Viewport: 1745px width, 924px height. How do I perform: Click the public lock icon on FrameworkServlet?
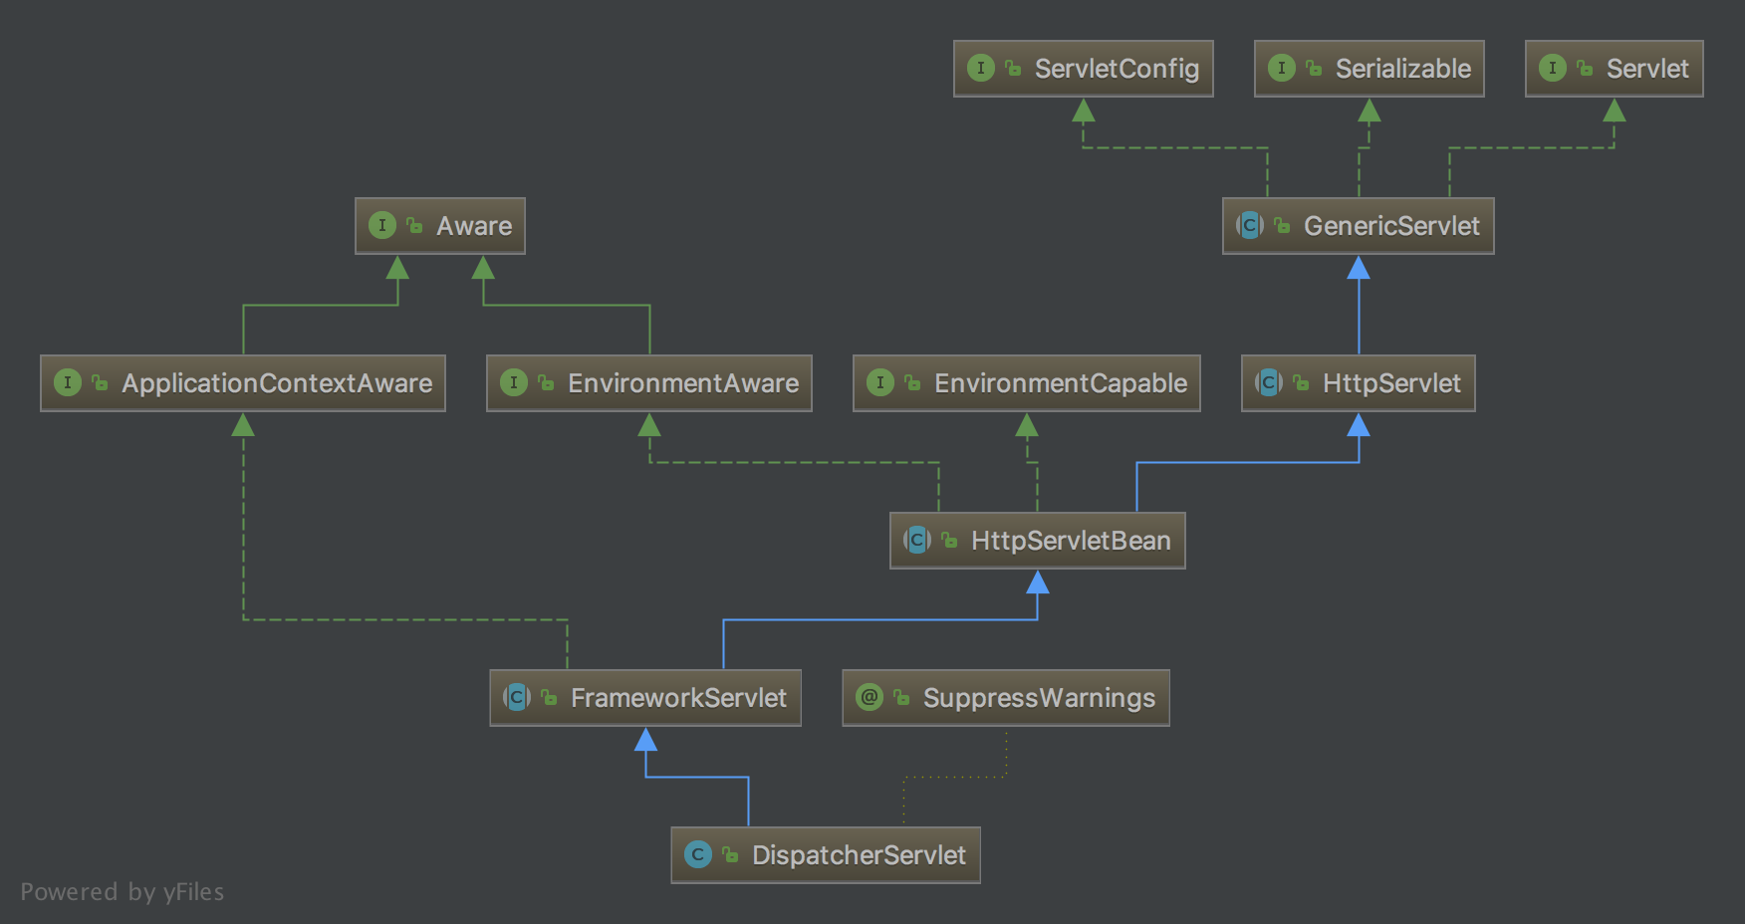[x=549, y=697]
